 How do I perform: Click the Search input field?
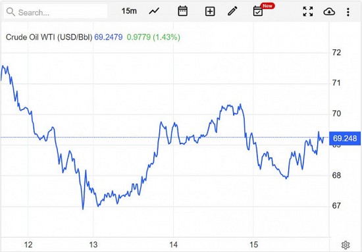pos(56,12)
